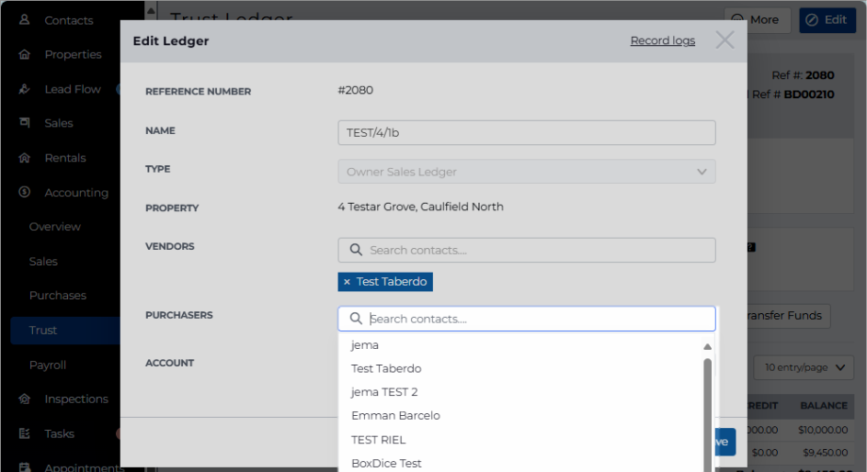Click the Vendors search contacts field
The height and width of the screenshot is (472, 867).
(527, 250)
